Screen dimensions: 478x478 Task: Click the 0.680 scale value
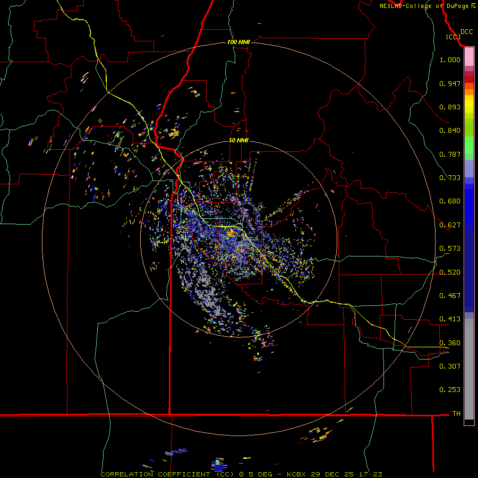point(450,201)
